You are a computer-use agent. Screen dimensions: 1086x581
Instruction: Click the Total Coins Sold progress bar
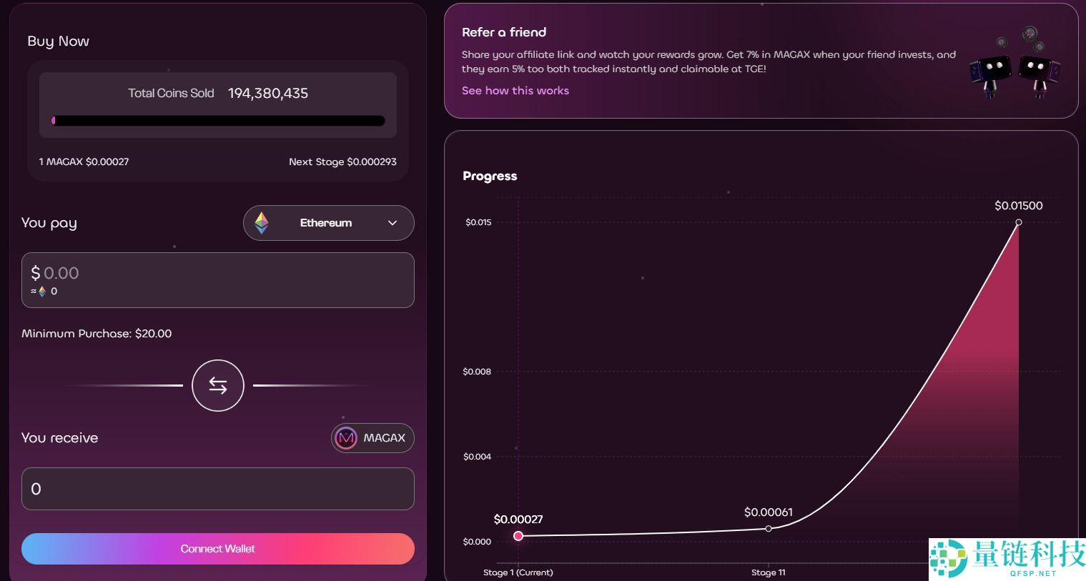click(218, 121)
